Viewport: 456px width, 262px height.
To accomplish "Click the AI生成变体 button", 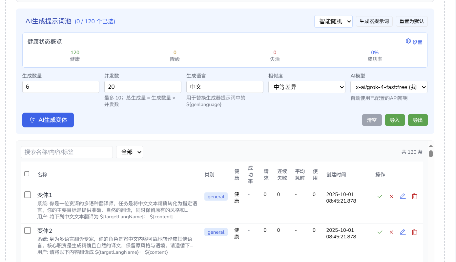I will click(48, 120).
